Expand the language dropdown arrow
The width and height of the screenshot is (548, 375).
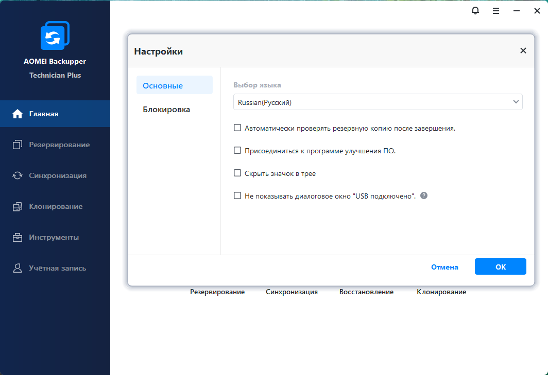pos(516,102)
